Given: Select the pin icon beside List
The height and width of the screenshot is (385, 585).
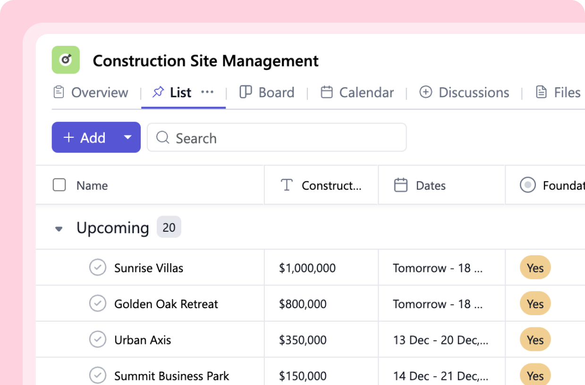Looking at the screenshot, I should tap(158, 92).
